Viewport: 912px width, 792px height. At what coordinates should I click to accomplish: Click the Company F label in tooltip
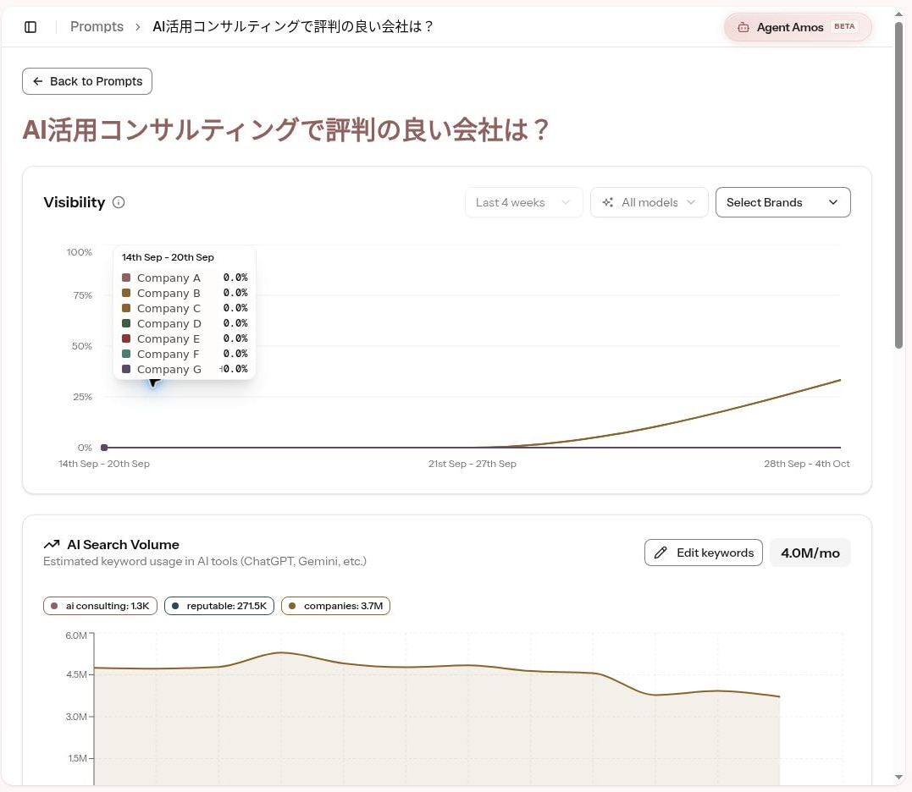[x=169, y=354]
